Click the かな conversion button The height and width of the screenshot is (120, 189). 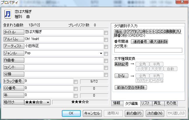click(x=121, y=76)
